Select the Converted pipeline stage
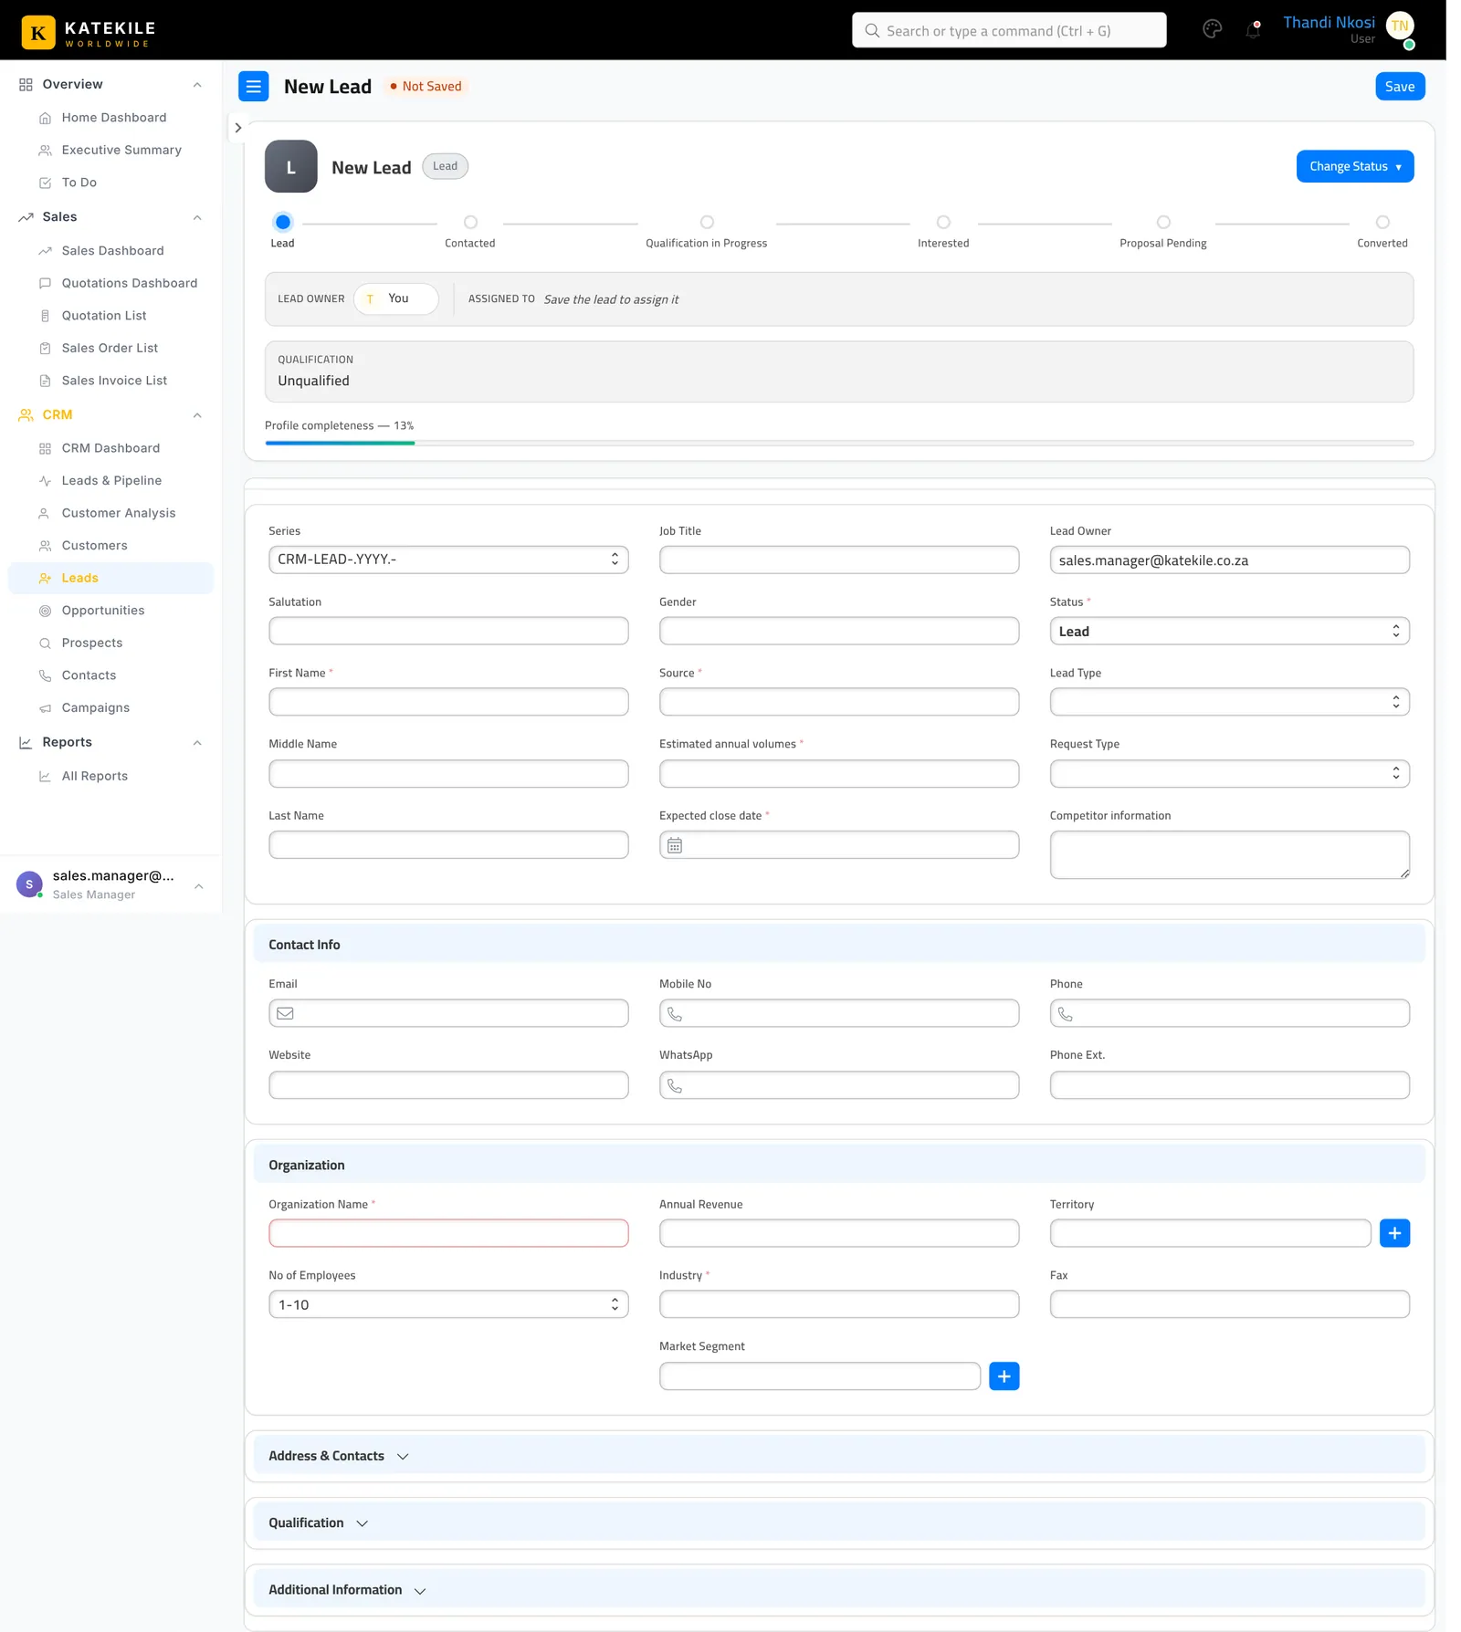This screenshot has height=1632, width=1461. (1382, 231)
